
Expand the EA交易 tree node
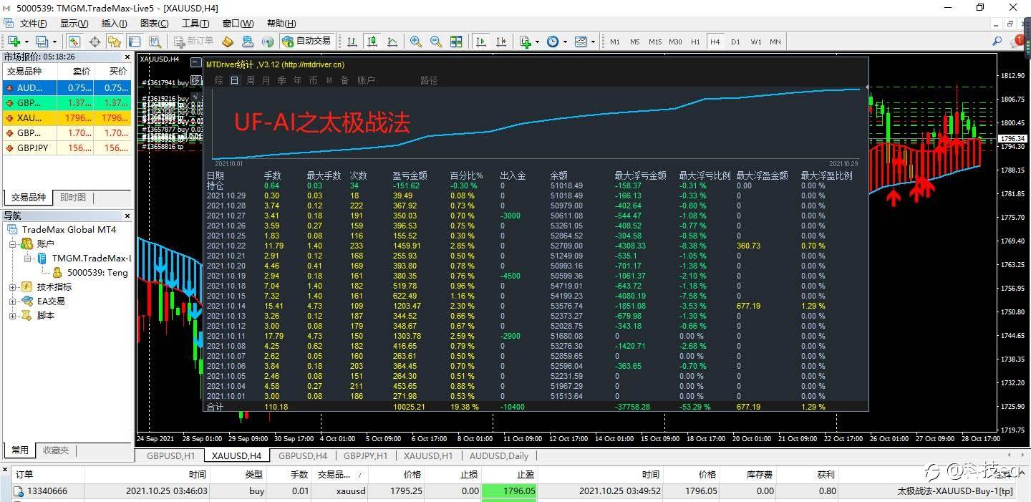pyautogui.click(x=13, y=301)
